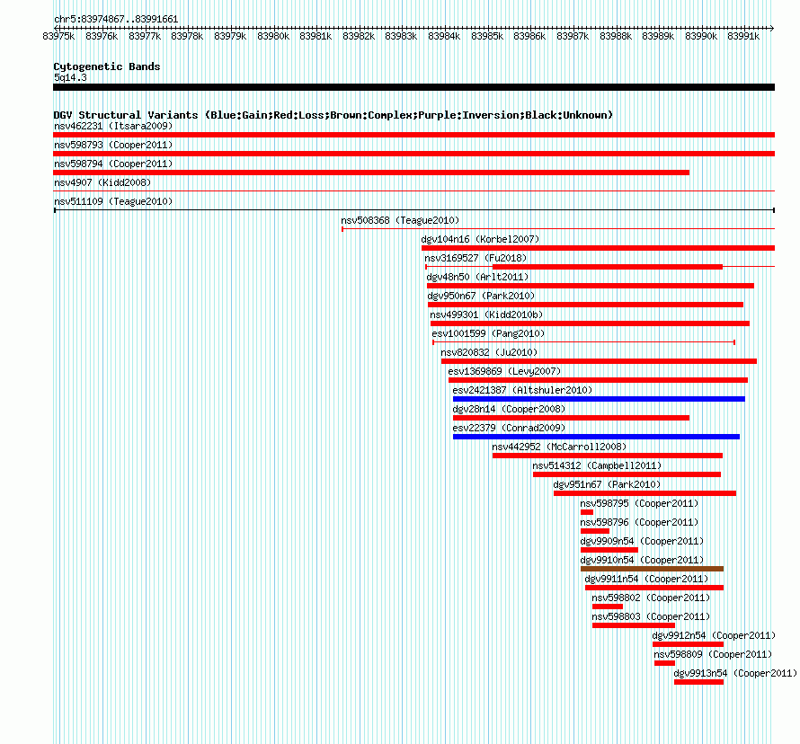
Task: Click the esv1369869 (Levy2007) label
Action: click(504, 371)
